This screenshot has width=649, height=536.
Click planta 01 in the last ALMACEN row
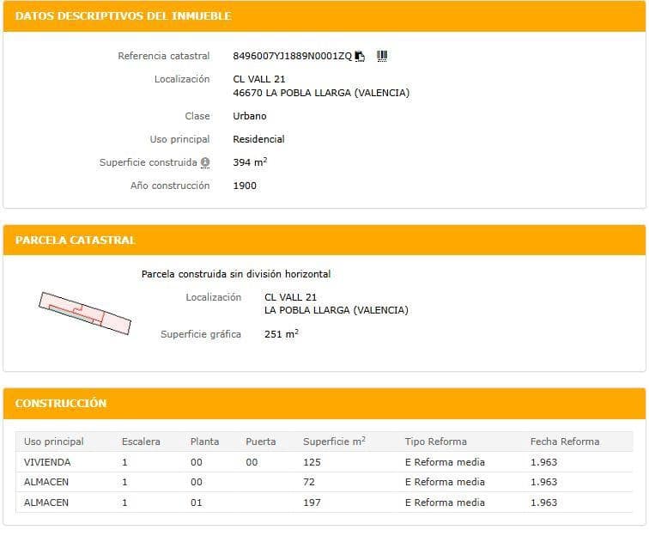coord(197,502)
